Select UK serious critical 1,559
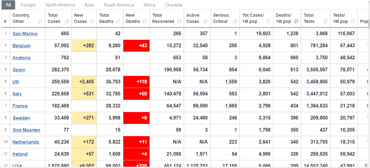370x168 pixels. (231, 82)
